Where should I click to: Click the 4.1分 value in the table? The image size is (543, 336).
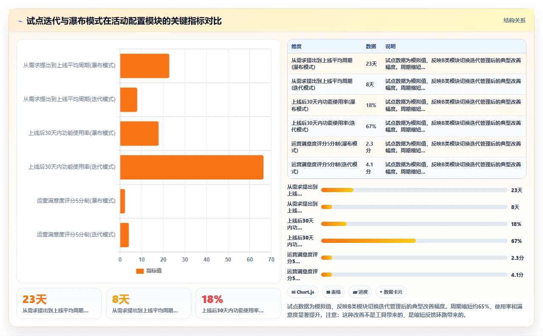pos(370,168)
